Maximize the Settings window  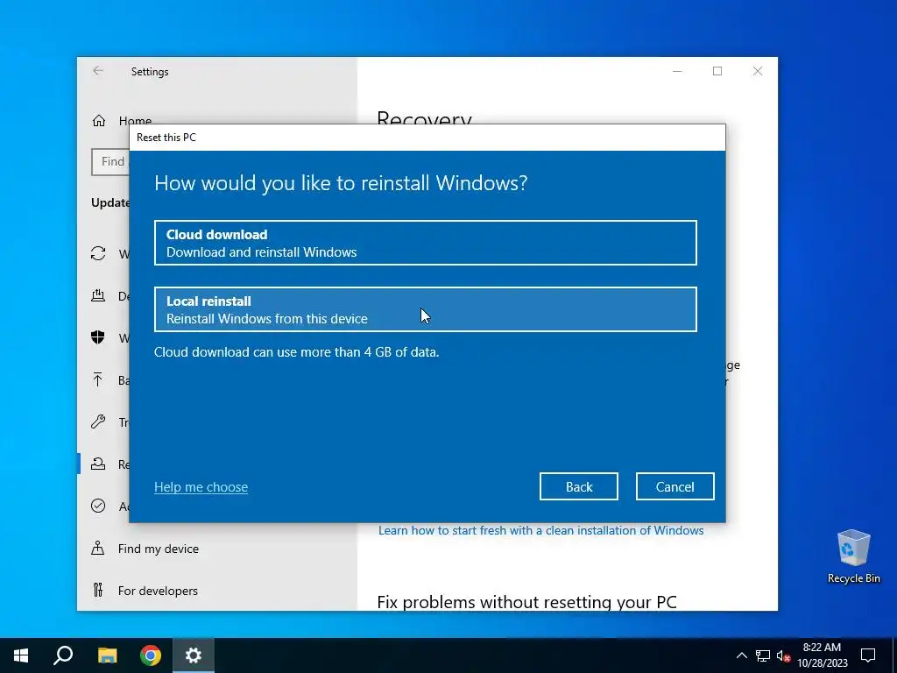pyautogui.click(x=717, y=71)
